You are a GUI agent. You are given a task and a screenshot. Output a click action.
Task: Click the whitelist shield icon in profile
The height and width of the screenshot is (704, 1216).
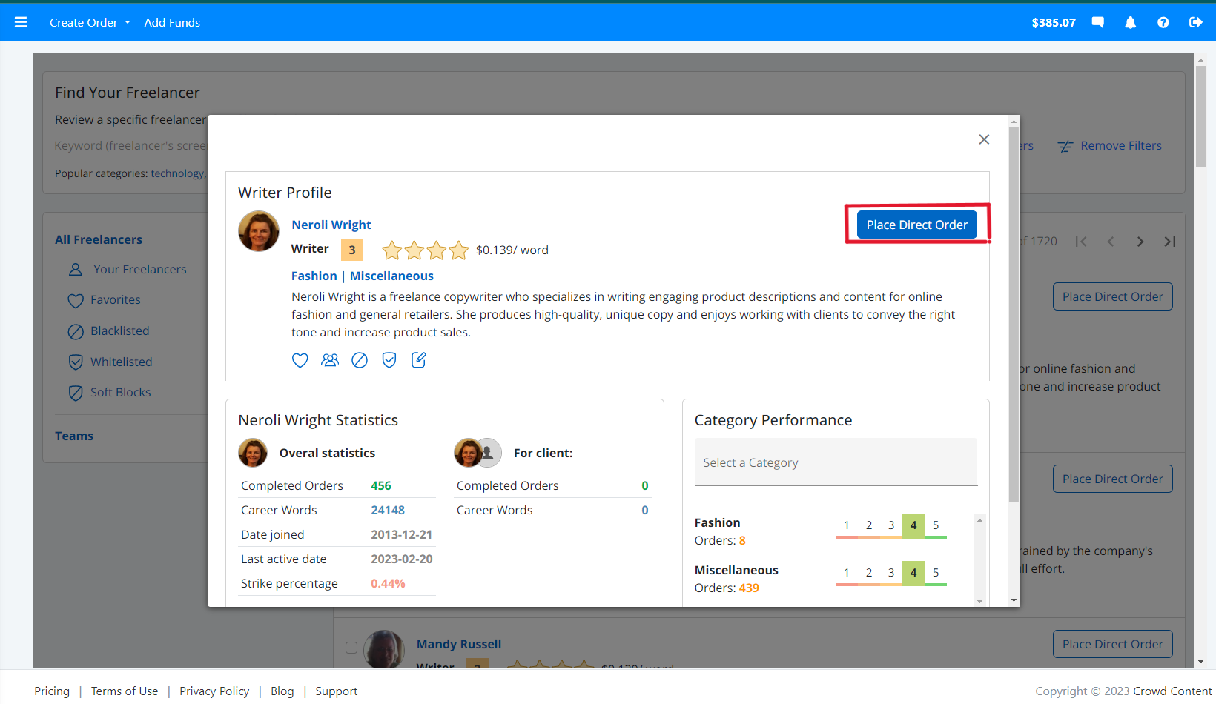pos(389,360)
